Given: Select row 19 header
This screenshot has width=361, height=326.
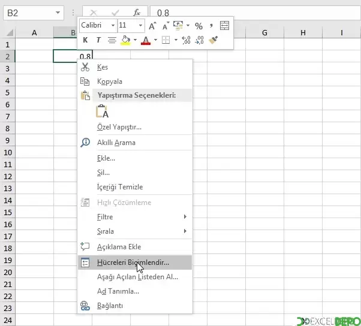Looking at the screenshot, I should [8, 261].
